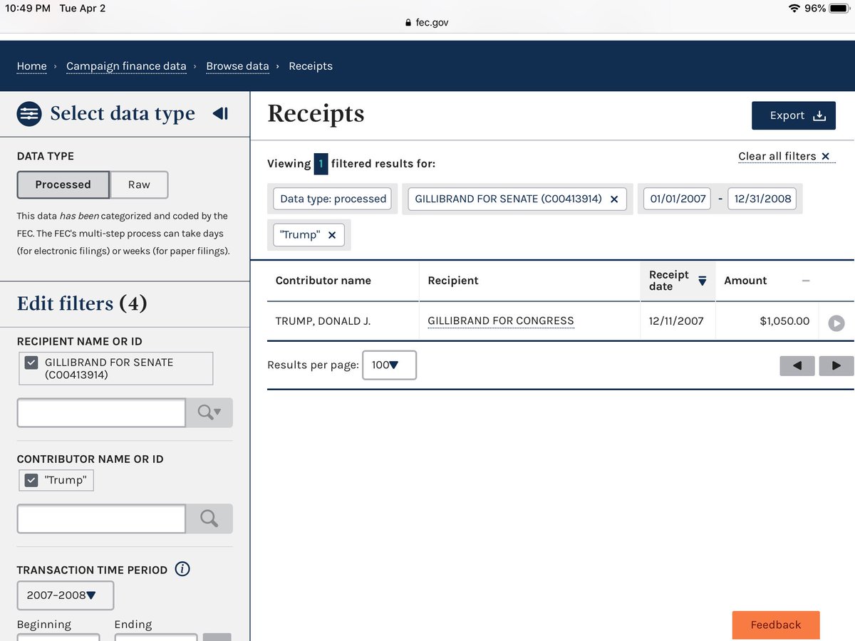Open Campaign finance data breadcrumb

(x=126, y=66)
